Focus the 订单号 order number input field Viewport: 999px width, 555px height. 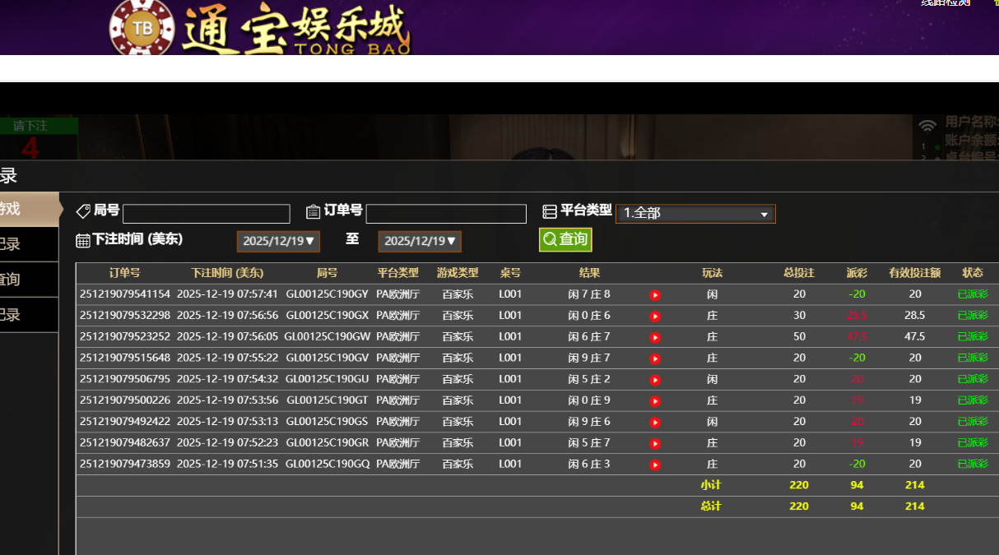pos(446,214)
